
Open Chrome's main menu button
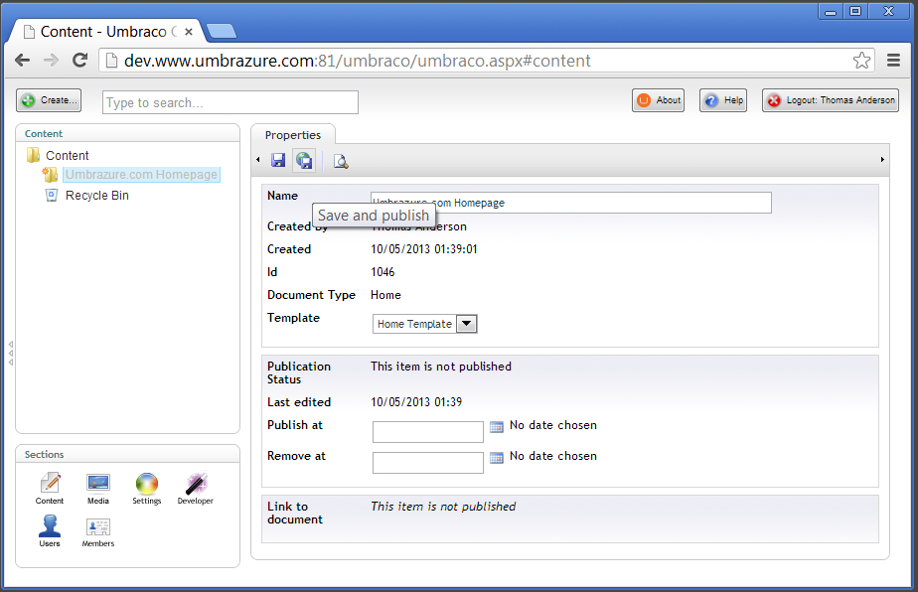tap(893, 61)
